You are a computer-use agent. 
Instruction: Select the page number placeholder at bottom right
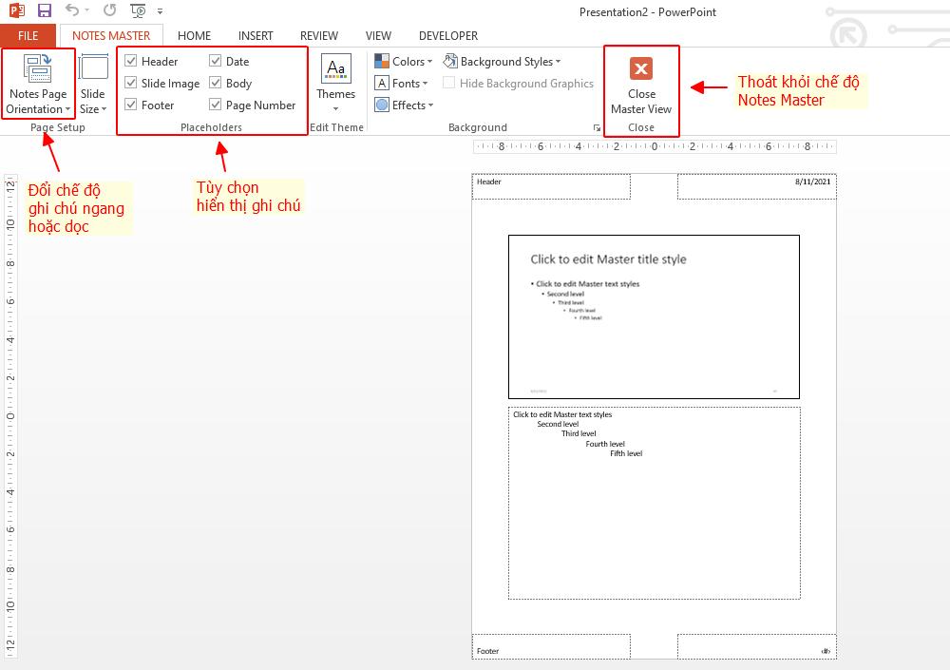click(757, 647)
